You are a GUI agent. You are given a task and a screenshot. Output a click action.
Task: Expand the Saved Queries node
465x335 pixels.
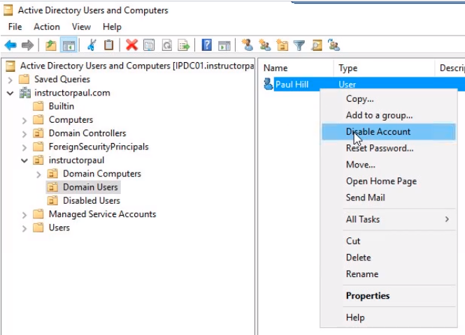pos(10,80)
